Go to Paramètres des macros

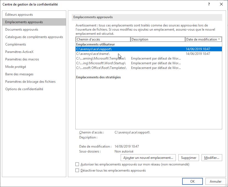click(22, 59)
